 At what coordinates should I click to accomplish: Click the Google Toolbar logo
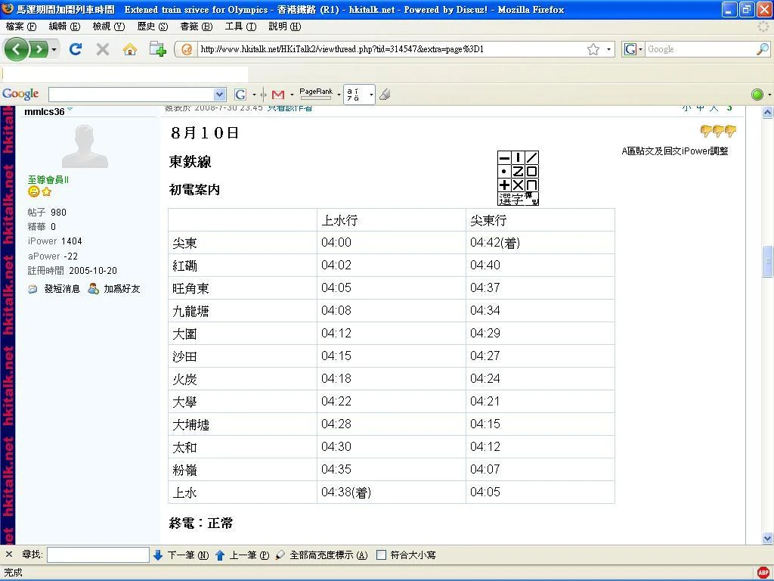tap(20, 94)
